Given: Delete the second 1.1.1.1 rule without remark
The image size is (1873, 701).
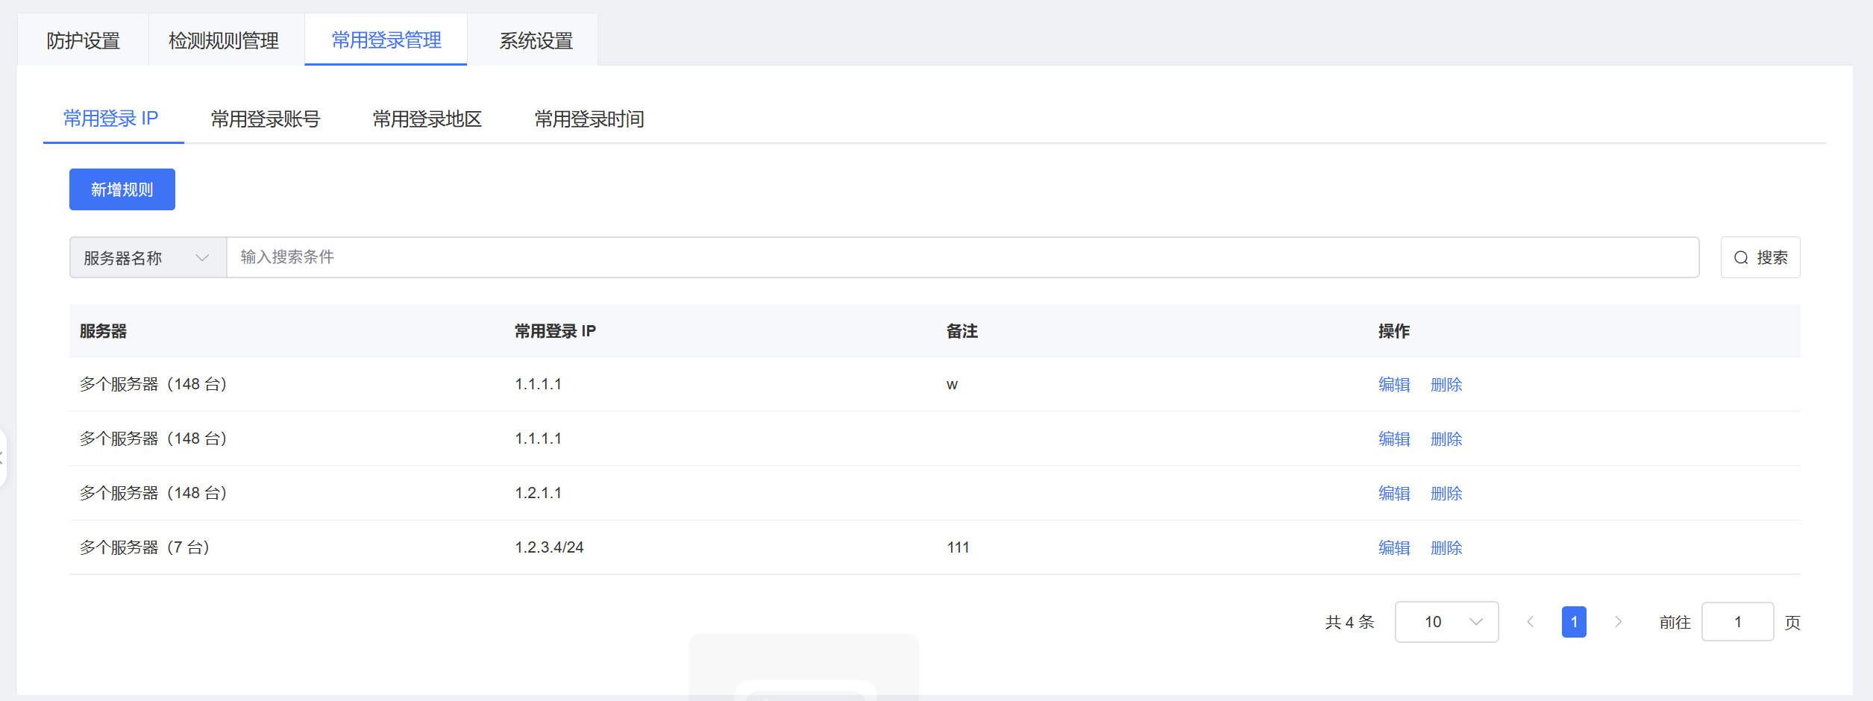Looking at the screenshot, I should [x=1446, y=438].
